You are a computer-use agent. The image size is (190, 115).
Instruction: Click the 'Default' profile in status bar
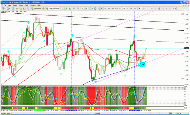[x=98, y=113]
